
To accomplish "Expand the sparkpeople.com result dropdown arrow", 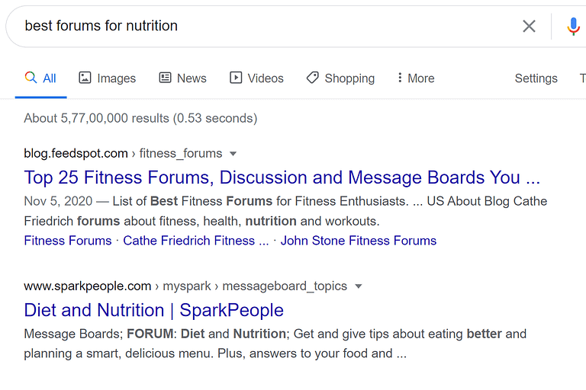I will pyautogui.click(x=358, y=286).
